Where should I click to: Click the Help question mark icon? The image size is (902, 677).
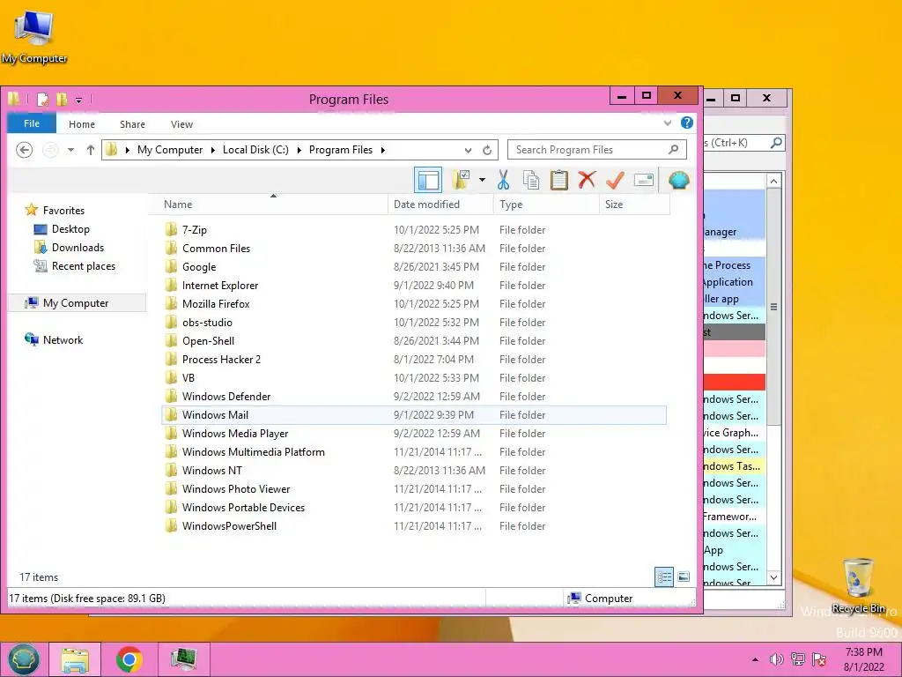click(x=687, y=123)
